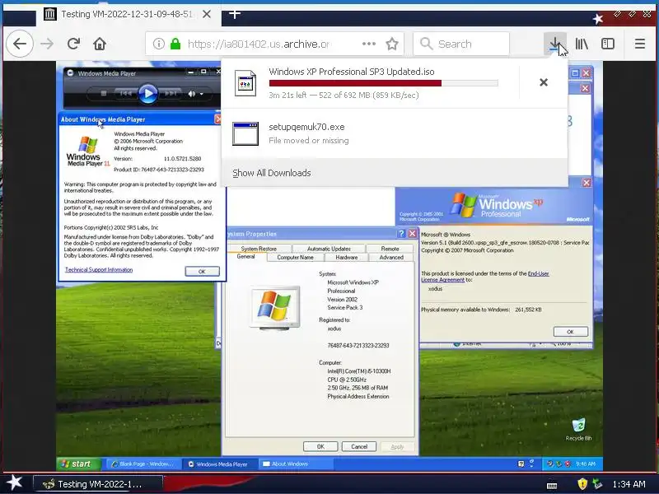Go to the browser Home page
This screenshot has width=659, height=494.
tap(100, 44)
